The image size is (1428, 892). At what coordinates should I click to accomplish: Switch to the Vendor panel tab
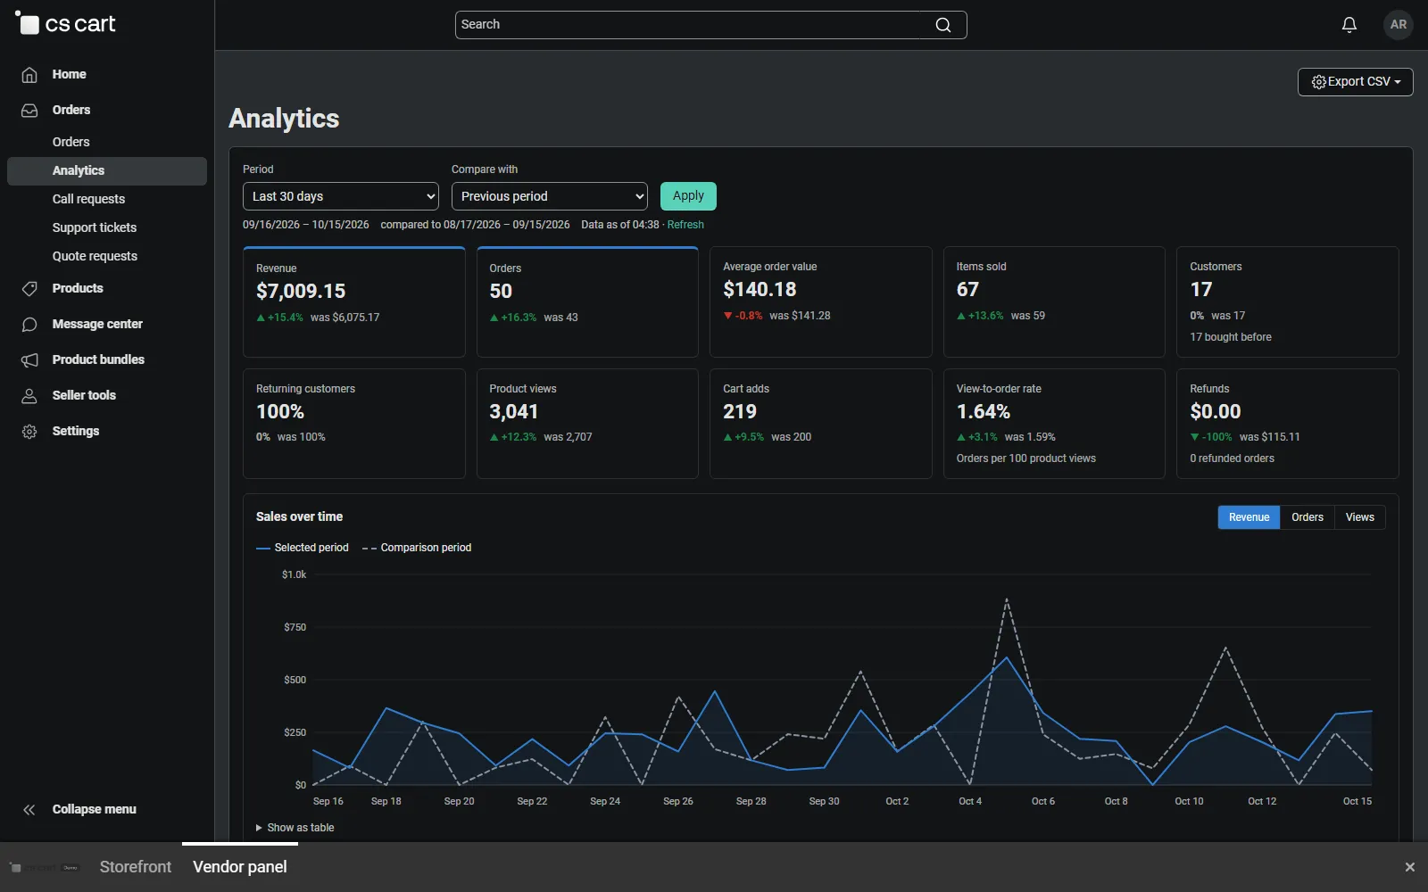tap(240, 867)
